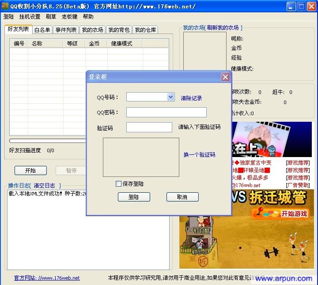Click the 火爆，极品多多 ad link
The height and width of the screenshot is (285, 318).
(x=250, y=178)
